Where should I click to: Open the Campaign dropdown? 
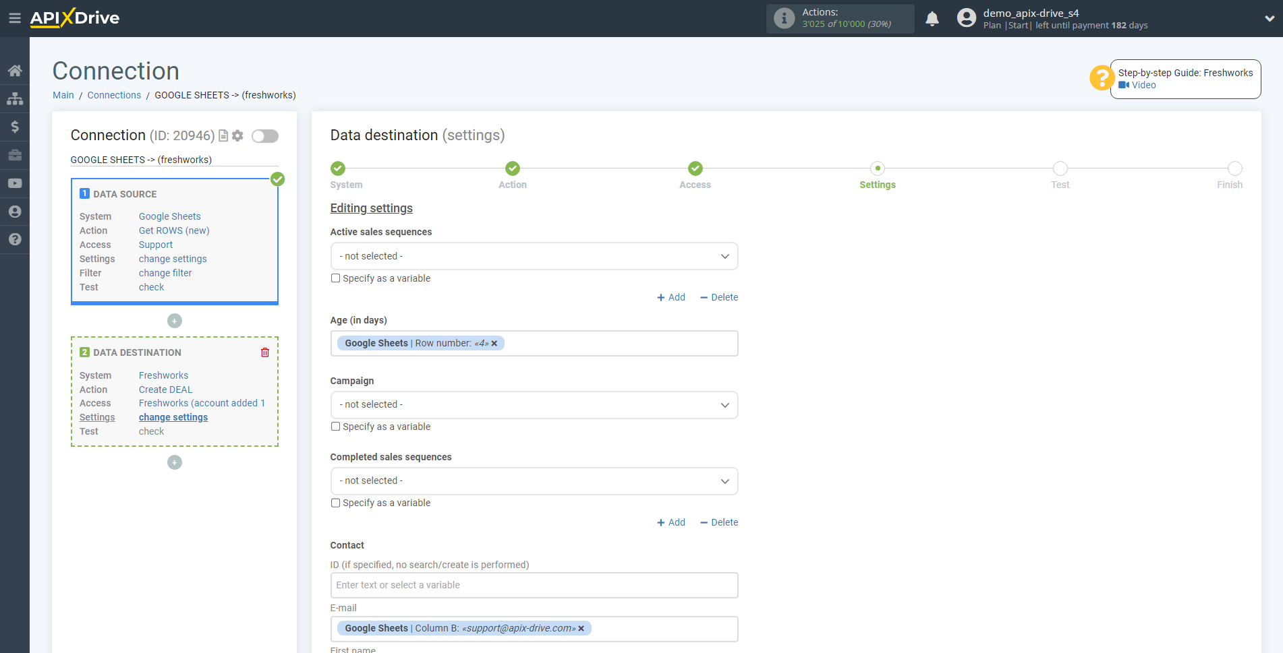click(534, 405)
